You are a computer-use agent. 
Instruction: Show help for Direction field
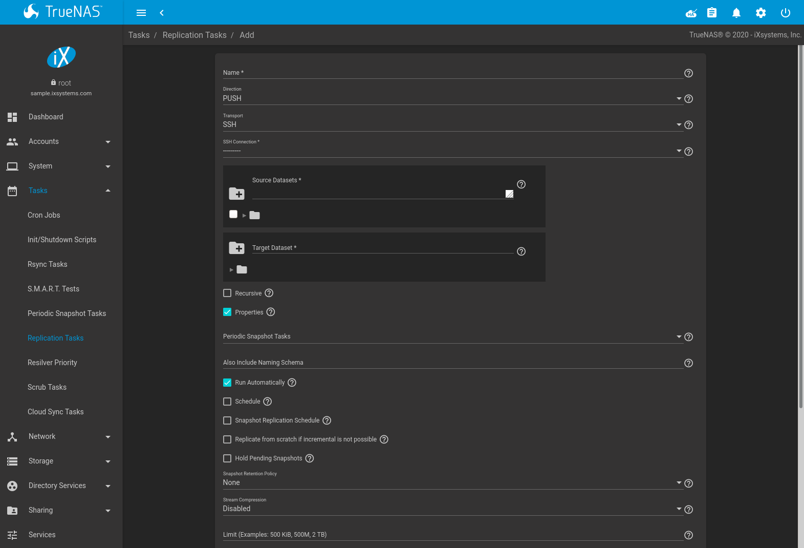tap(689, 99)
